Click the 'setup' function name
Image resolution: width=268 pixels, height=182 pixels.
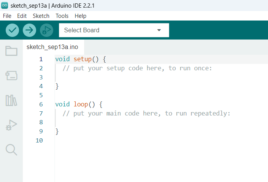[x=82, y=59]
